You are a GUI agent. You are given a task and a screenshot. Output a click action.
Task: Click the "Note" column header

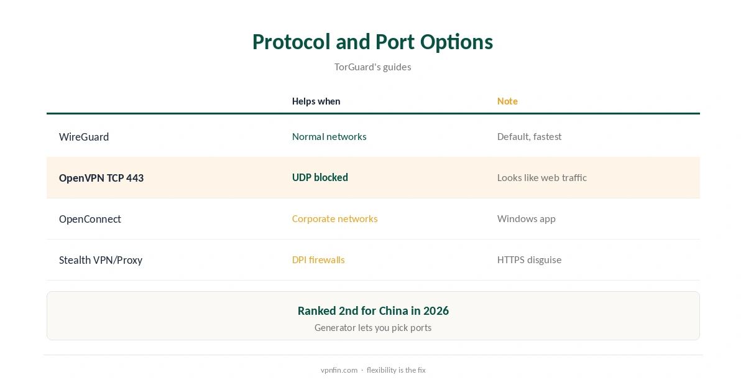pyautogui.click(x=507, y=101)
